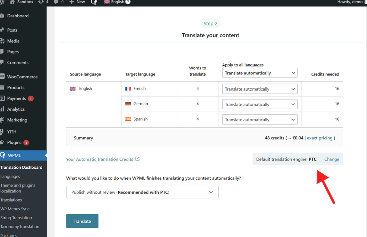Open Posts in the admin sidebar
Screen dimensions: 367x237
click(x=12, y=30)
